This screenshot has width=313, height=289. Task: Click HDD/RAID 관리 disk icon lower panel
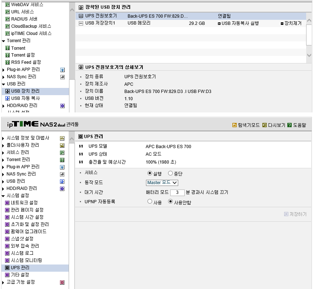[62, 189]
